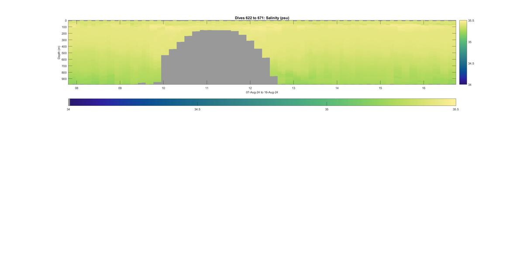Screen dimensions: 524x271
Task: Select the x-axis tick label '10'
Action: pos(163,88)
